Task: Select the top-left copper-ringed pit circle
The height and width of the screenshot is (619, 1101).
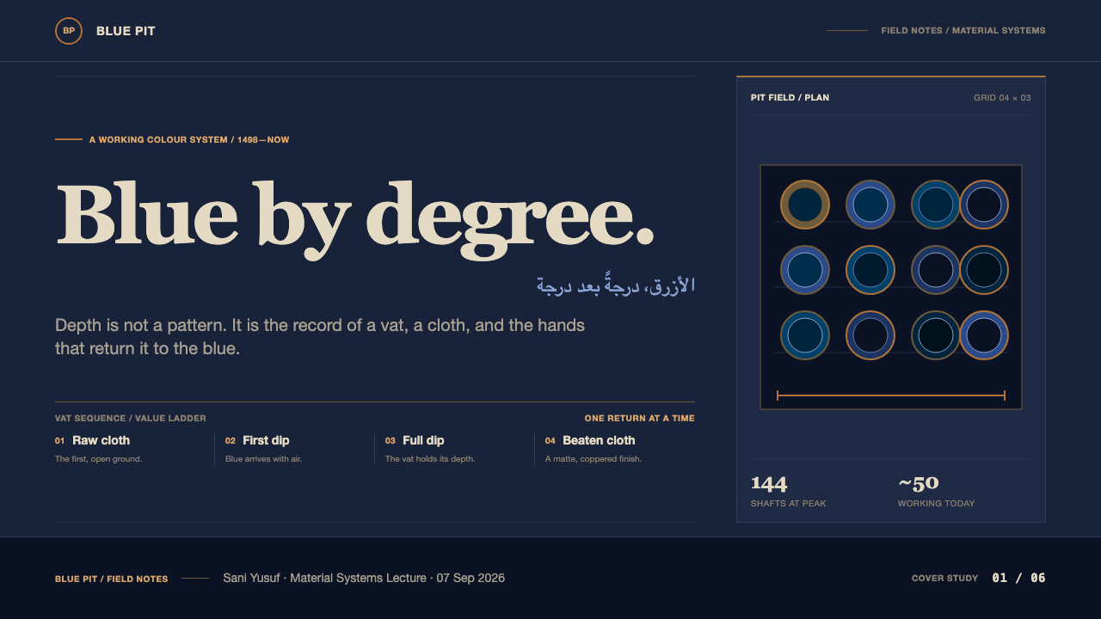Action: pyautogui.click(x=805, y=205)
